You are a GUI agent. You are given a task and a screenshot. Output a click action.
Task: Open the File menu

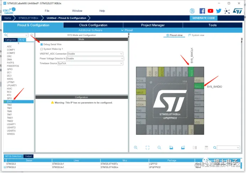(47, 11)
